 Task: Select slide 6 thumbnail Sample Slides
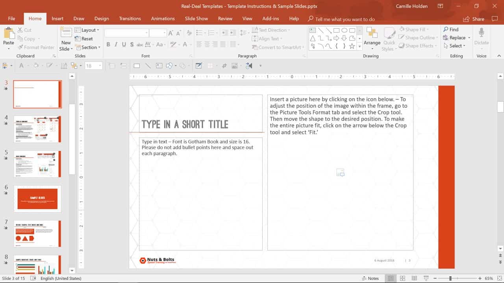37,198
